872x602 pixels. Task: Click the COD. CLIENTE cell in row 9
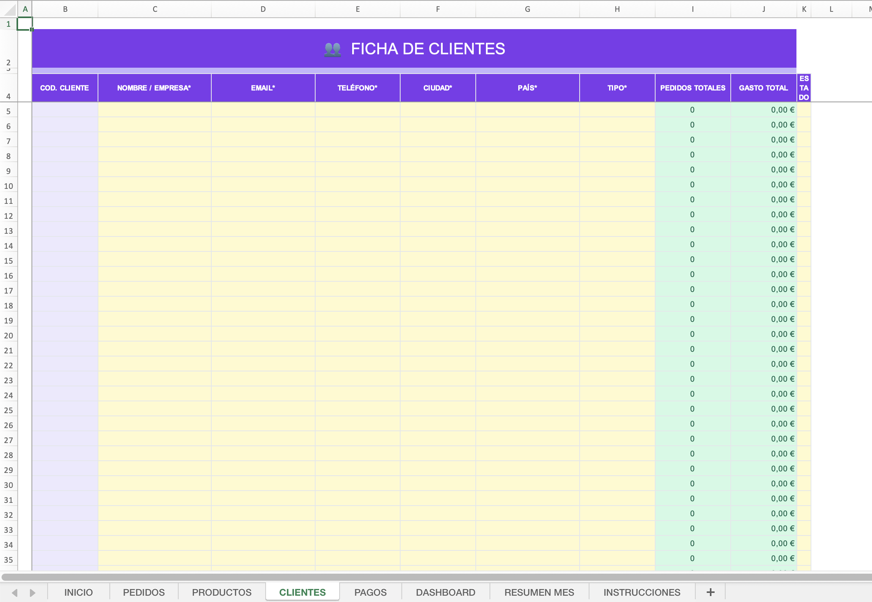[x=65, y=170]
